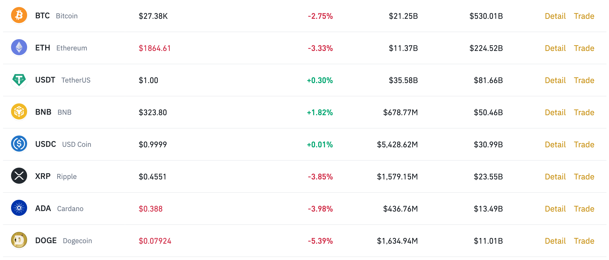Click the black XRP Ripple icon

tap(19, 176)
